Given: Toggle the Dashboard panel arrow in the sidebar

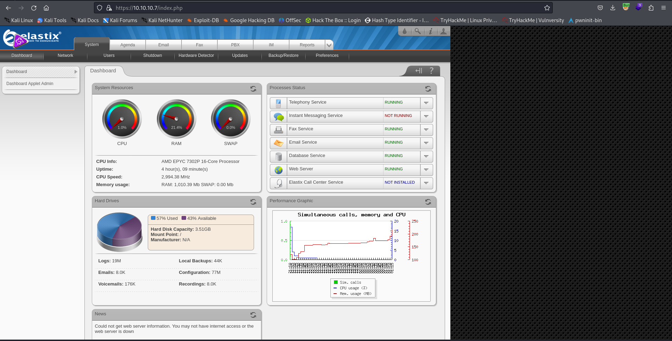Looking at the screenshot, I should [76, 72].
